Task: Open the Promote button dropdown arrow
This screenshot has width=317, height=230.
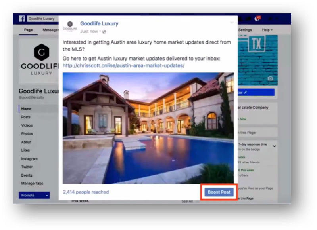Action: 47,196
